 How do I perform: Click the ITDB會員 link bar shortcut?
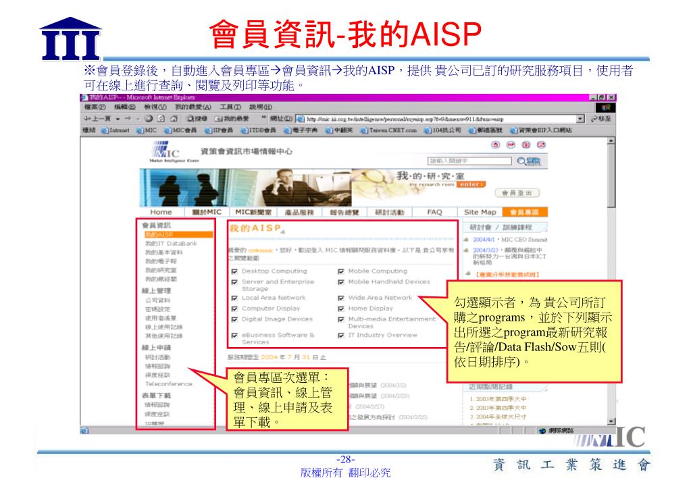(x=258, y=130)
